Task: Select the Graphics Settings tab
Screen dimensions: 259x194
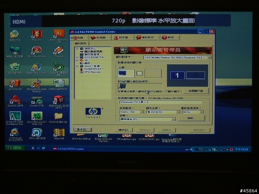Action: pos(81,43)
